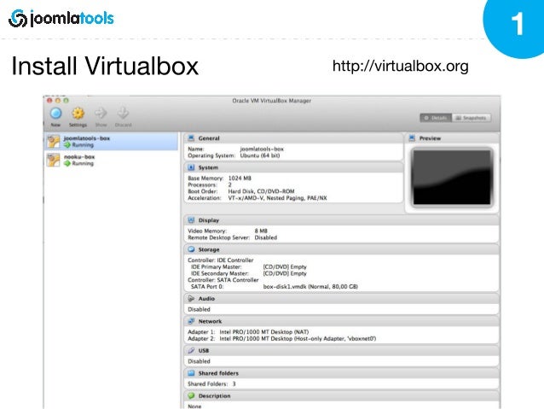The image size is (544, 409).
Task: Click the 'Shared Folders: 3' line
Action: [211, 384]
